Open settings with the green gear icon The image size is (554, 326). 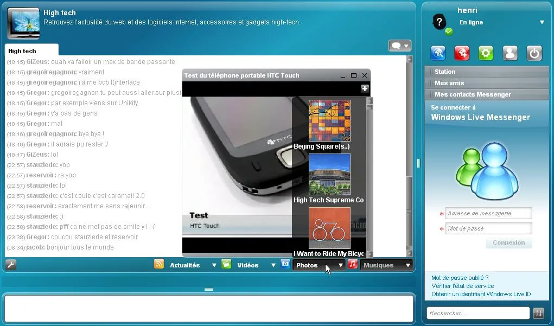pos(486,53)
